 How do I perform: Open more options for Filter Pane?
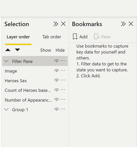point(63,61)
